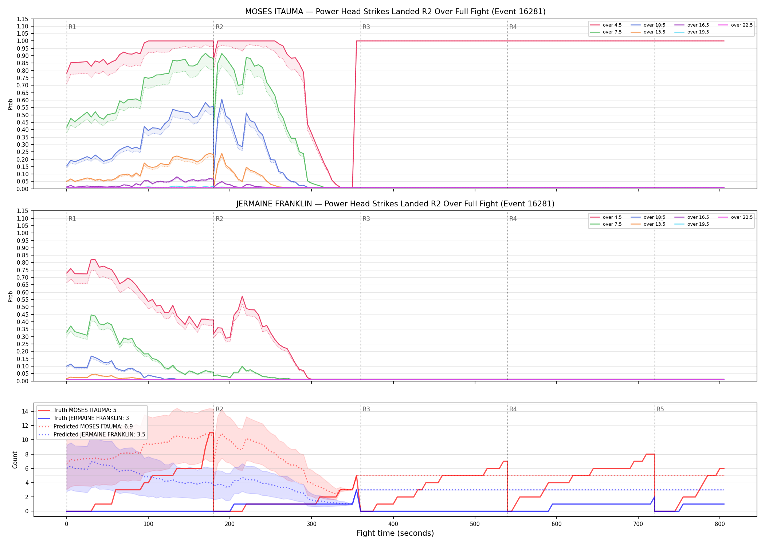Click the x-axis tick label 800
The image size is (765, 546).
click(x=720, y=524)
